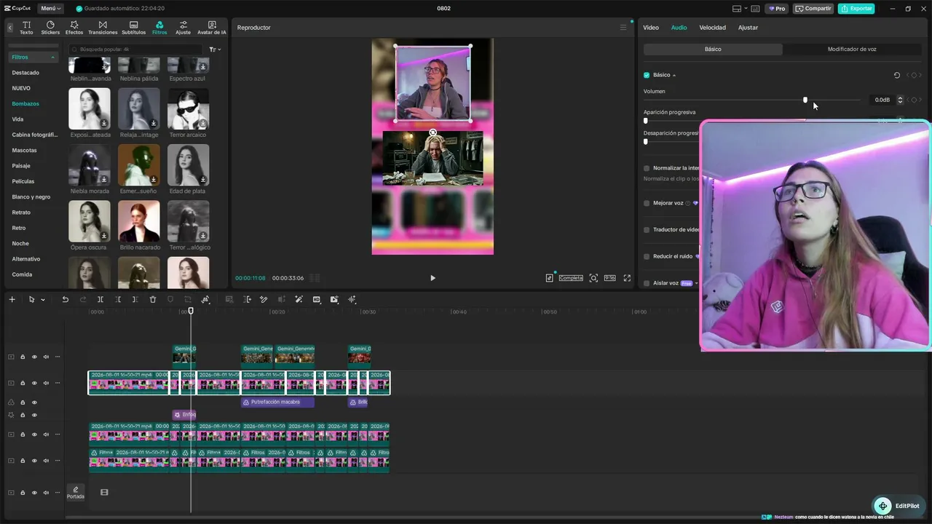932x524 pixels.
Task: Select the Básico sub-tab
Action: tap(713, 49)
